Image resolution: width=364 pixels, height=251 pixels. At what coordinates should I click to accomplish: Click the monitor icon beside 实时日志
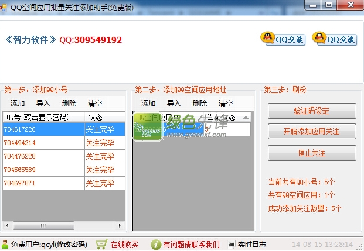click(232, 245)
